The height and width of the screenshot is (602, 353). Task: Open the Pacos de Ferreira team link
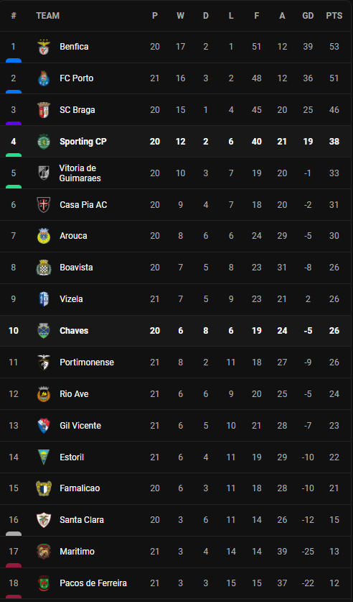[x=93, y=583]
